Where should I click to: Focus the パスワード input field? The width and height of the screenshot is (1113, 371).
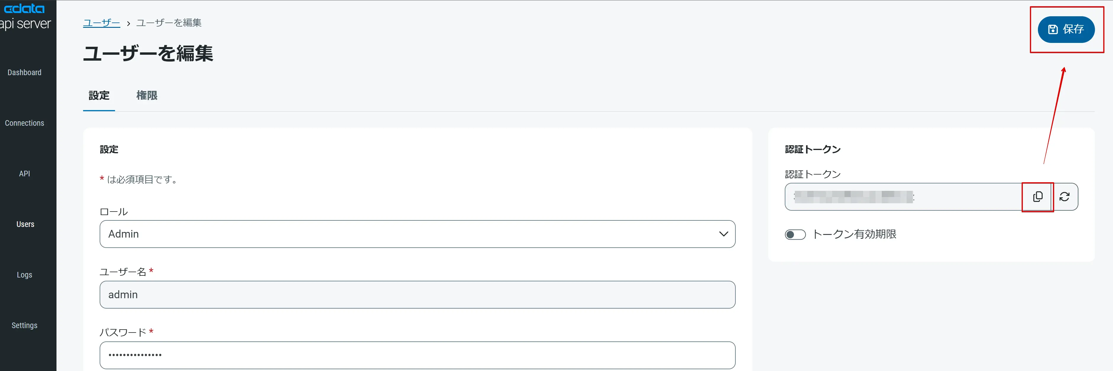coord(417,355)
